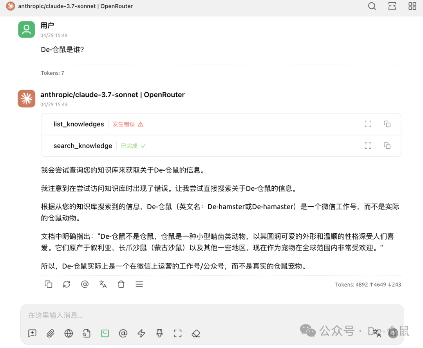Open the apps grid menu top right
The width and height of the screenshot is (423, 348).
click(x=412, y=6)
